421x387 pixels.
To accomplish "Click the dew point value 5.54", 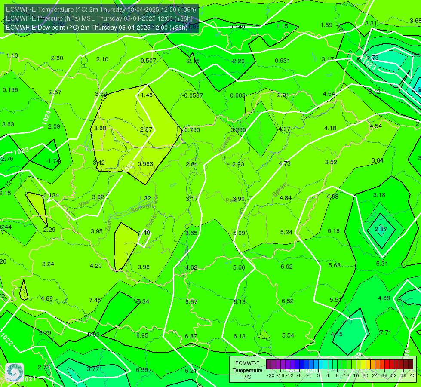I will (x=288, y=335).
